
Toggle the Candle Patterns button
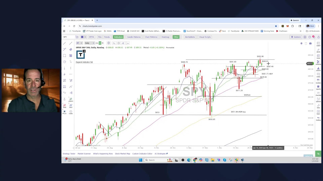point(133,37)
